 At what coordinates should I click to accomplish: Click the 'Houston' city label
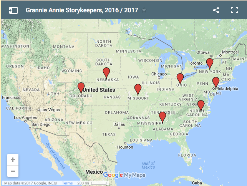[125, 147]
